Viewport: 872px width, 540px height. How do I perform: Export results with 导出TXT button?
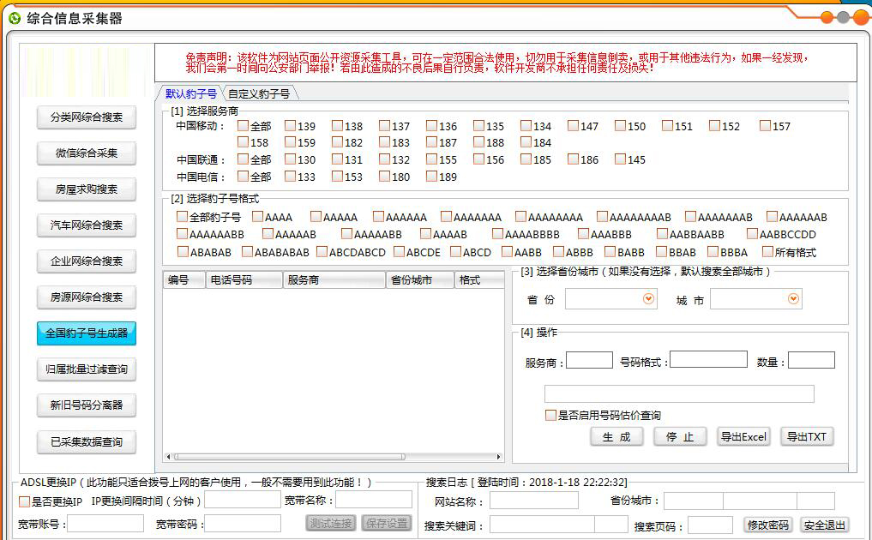pos(807,436)
